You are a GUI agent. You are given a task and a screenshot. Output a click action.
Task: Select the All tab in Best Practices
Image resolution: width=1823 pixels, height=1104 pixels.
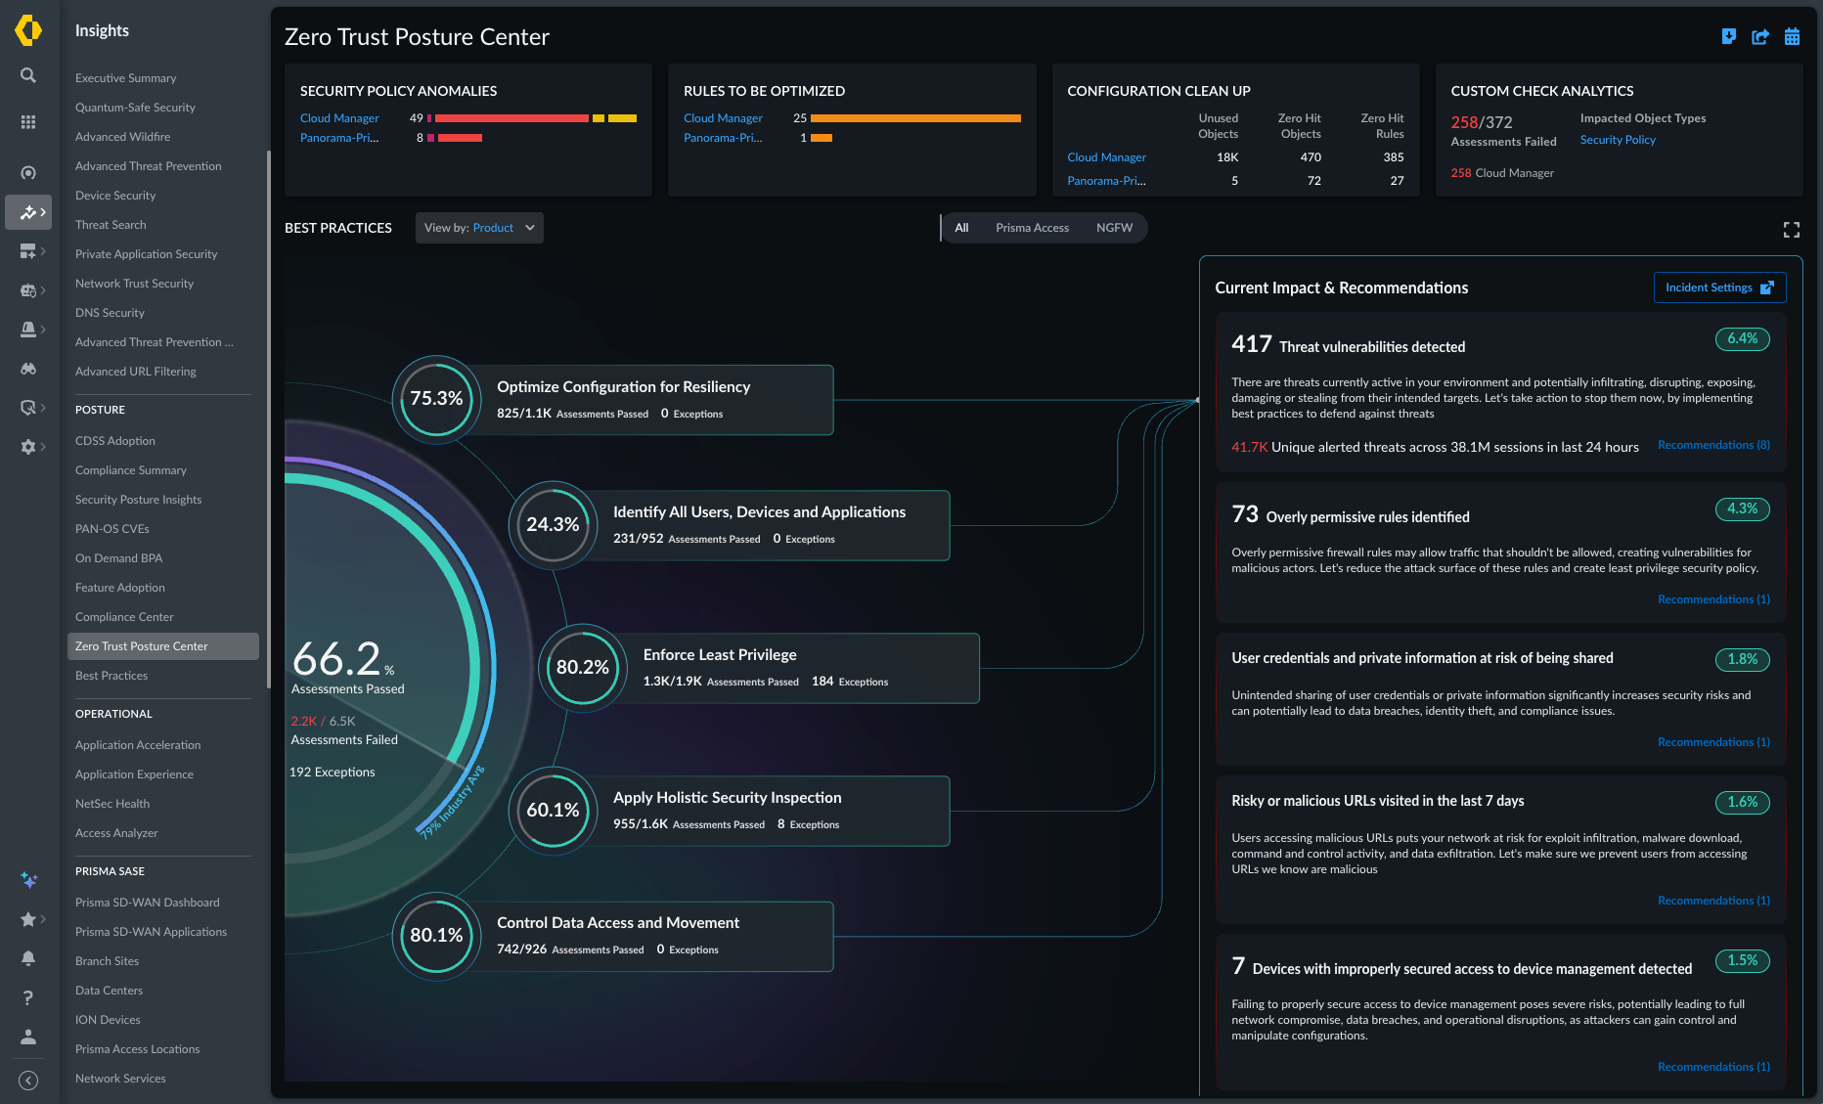coord(962,228)
